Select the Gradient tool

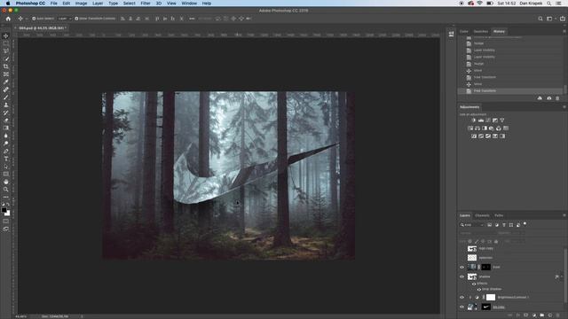point(6,128)
